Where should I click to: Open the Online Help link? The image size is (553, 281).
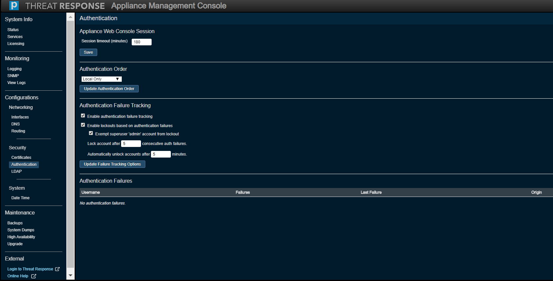[18, 276]
